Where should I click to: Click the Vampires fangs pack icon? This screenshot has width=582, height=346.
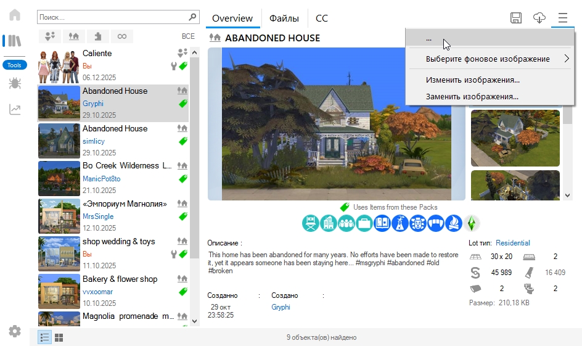pos(436,223)
